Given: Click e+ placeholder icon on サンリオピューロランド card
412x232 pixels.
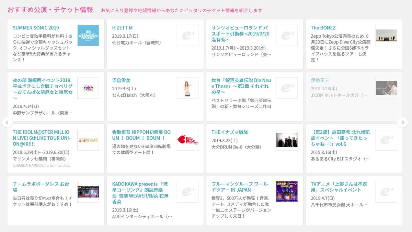Looking at the screenshot, I should (287, 35).
